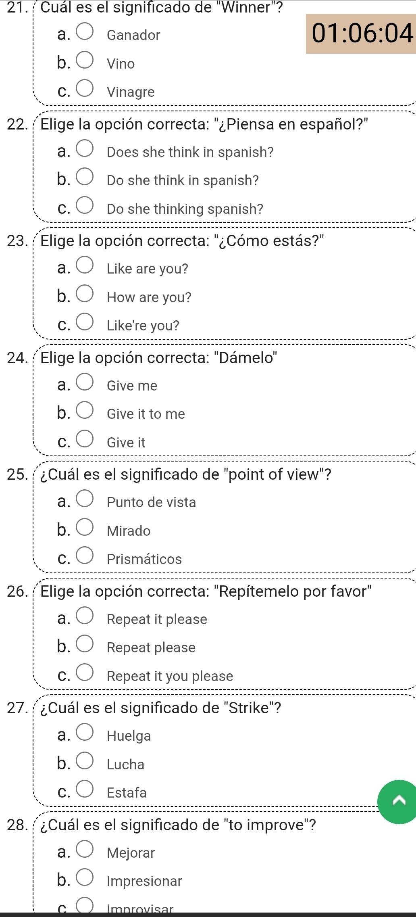Select 'Give it to me' radio option

pyautogui.click(x=85, y=413)
